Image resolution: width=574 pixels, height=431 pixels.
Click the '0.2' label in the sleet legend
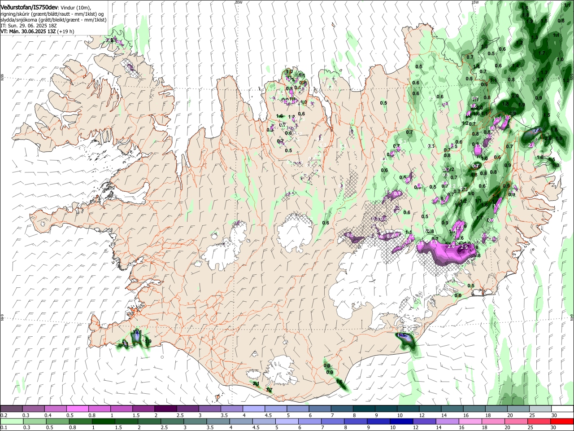(4, 415)
